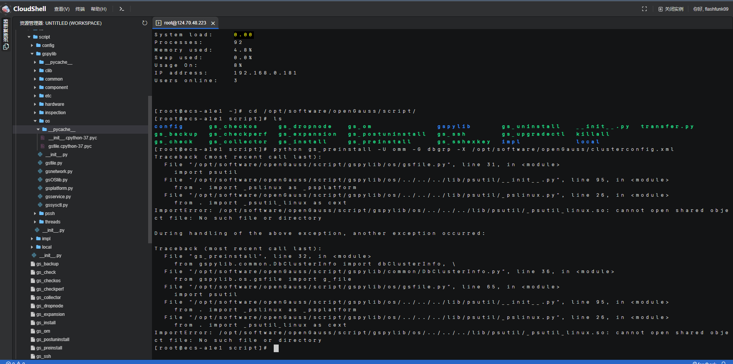
Task: Click the Python icon beside gsservice.py
Action: tap(40, 197)
